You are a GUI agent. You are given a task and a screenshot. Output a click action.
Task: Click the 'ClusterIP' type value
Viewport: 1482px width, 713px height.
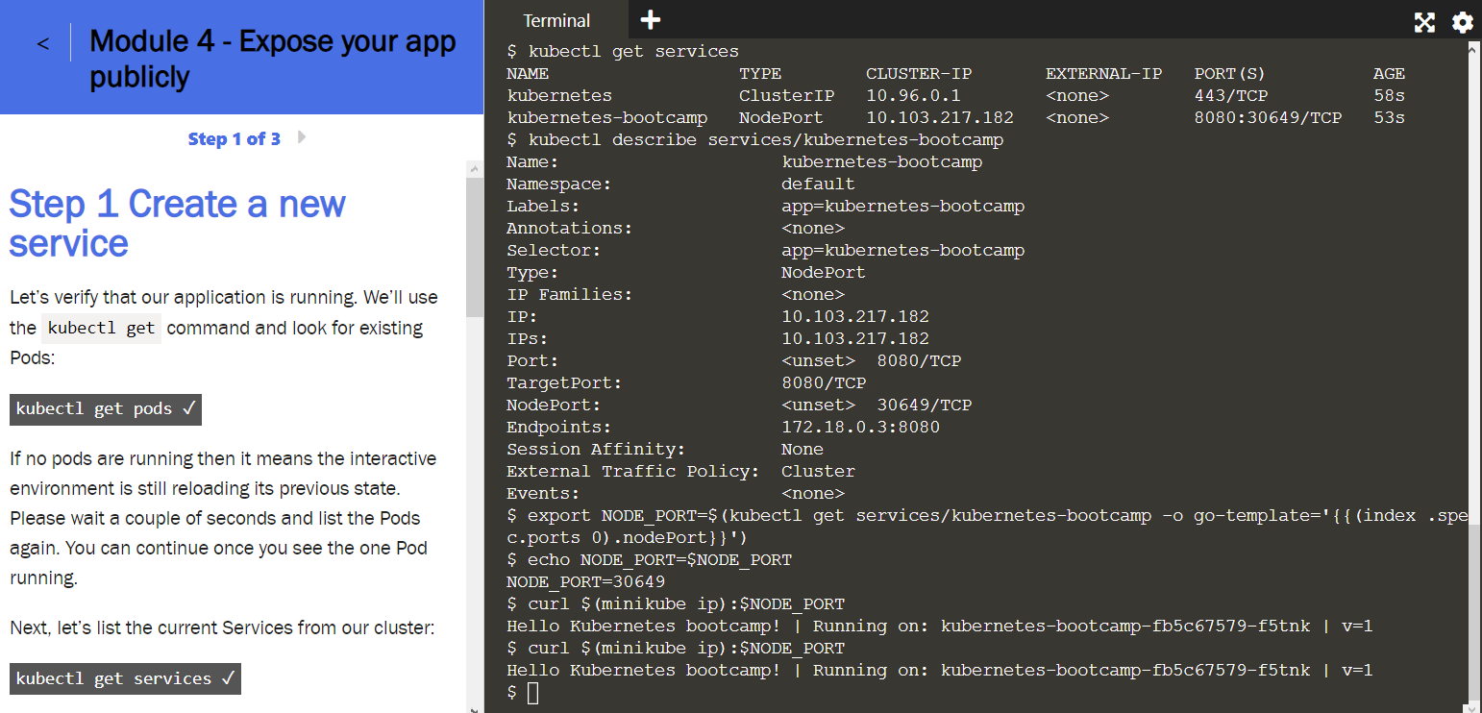tap(786, 96)
